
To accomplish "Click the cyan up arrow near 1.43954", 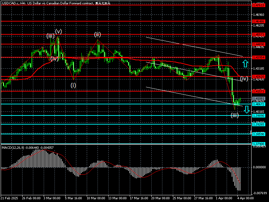I will (x=245, y=64).
